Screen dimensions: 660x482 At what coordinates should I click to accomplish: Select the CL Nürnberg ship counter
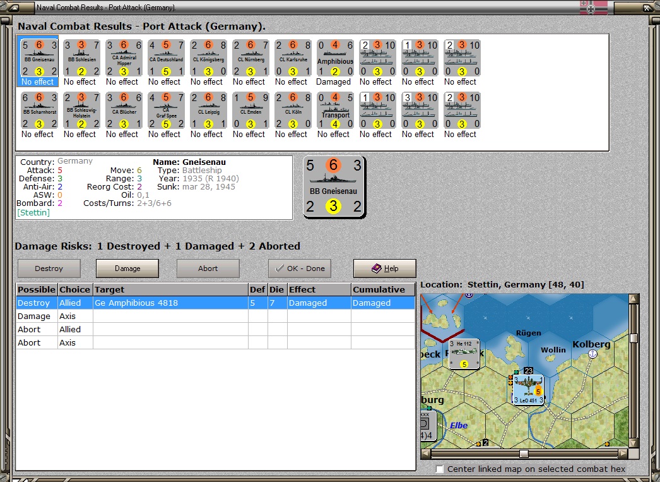pos(251,57)
